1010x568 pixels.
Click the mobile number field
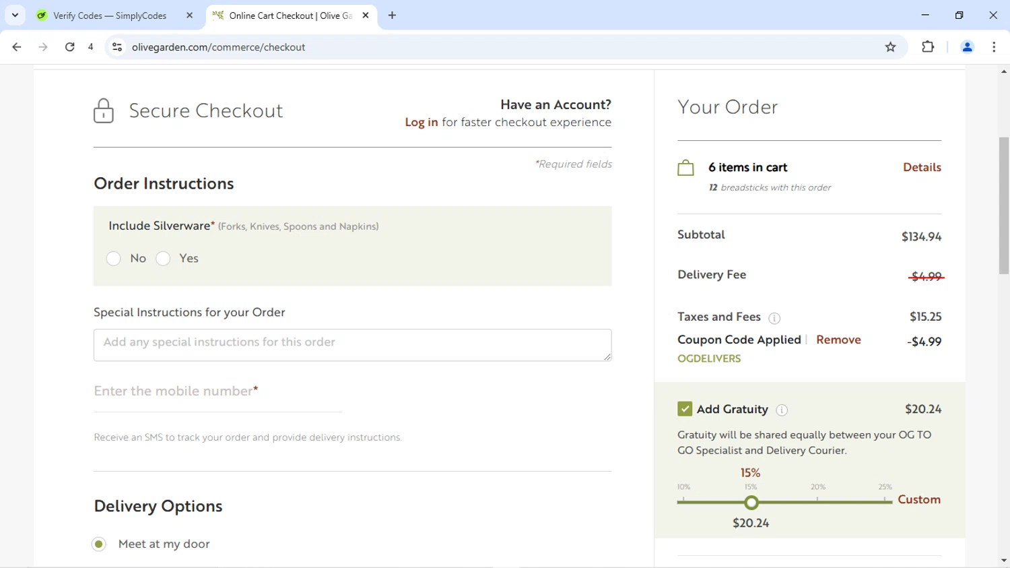tap(218, 393)
